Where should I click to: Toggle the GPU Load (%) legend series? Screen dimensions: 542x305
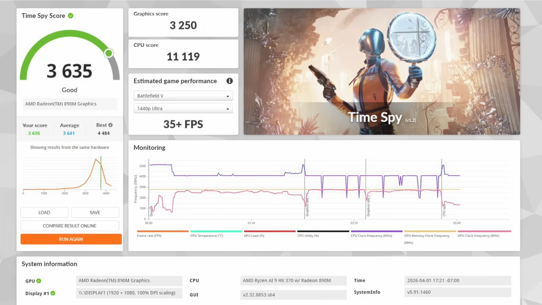[270, 234]
